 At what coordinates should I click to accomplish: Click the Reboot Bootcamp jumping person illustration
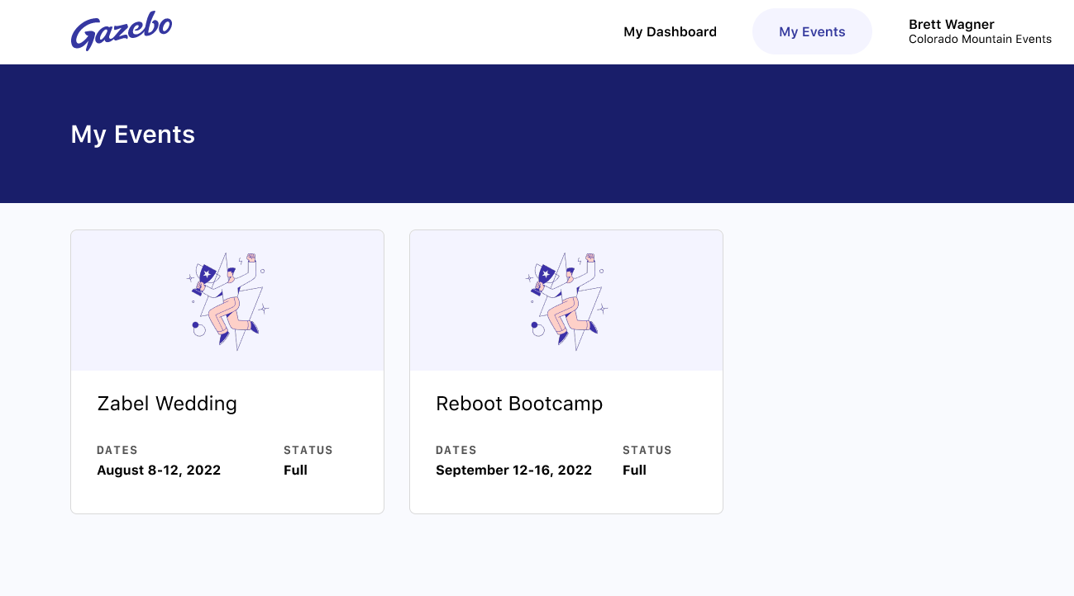coord(567,301)
